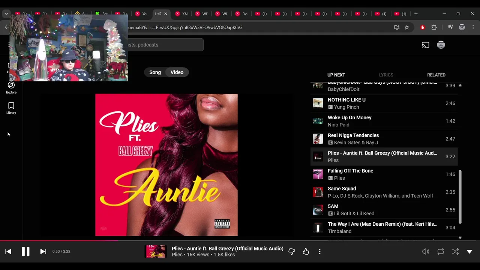This screenshot has width=480, height=270.
Task: Click the 5AM queue thumbnail
Action: click(318, 210)
